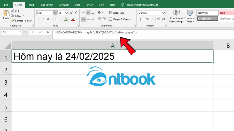Switch to the Page Layout tab
234x131 pixels.
click(x=47, y=5)
